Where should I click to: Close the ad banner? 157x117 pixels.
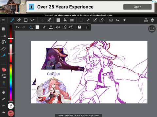pos(156,1)
